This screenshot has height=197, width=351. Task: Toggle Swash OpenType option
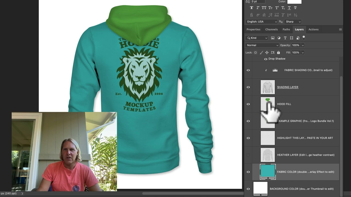click(270, 15)
